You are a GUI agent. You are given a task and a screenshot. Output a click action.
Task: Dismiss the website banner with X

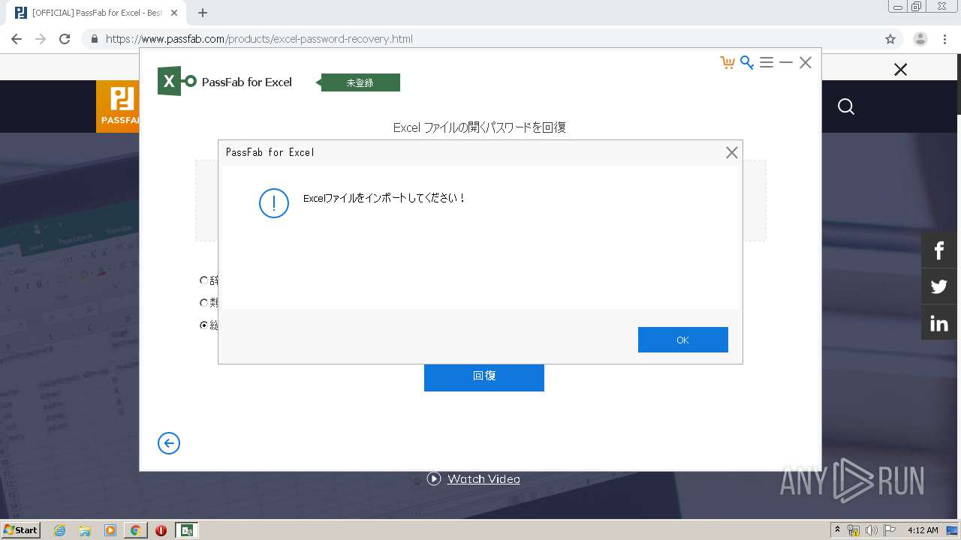pos(900,70)
